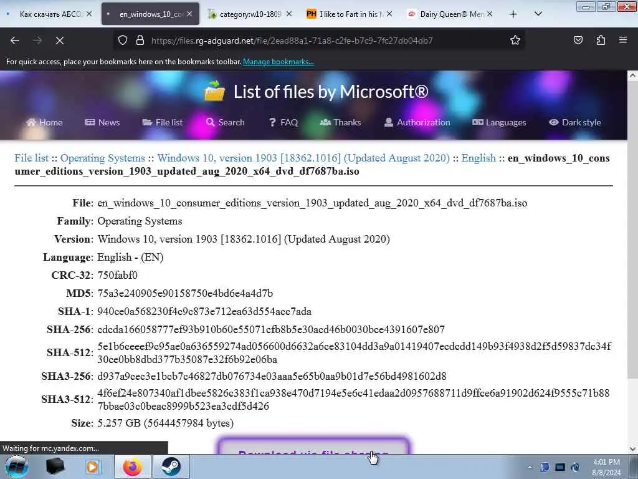Close the Как скачать АБСО tab

(89, 14)
